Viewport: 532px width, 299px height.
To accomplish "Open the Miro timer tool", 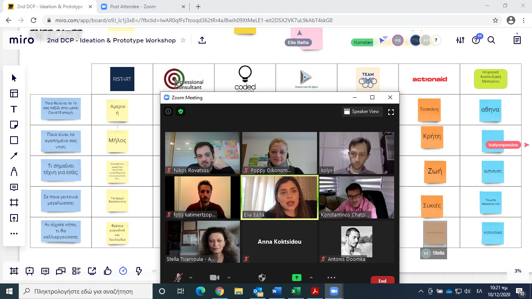I will point(123,271).
